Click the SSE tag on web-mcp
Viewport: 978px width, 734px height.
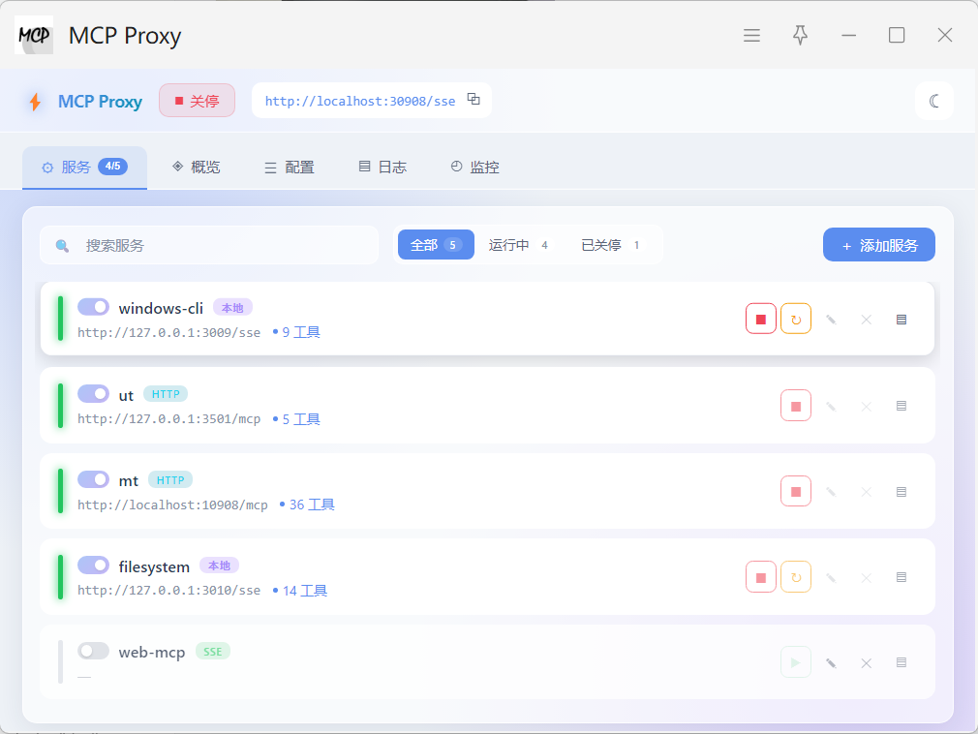click(x=213, y=651)
